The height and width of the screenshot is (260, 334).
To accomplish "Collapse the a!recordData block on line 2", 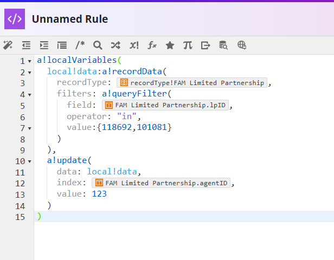I will (29, 72).
